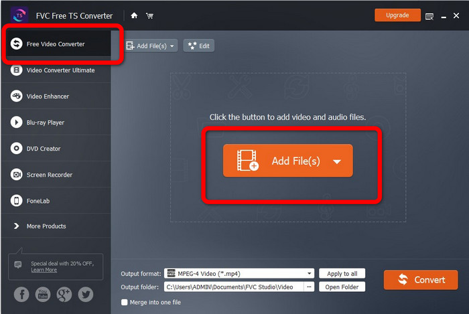Choose DVD Creator in the sidebar
The width and height of the screenshot is (469, 314).
56,149
